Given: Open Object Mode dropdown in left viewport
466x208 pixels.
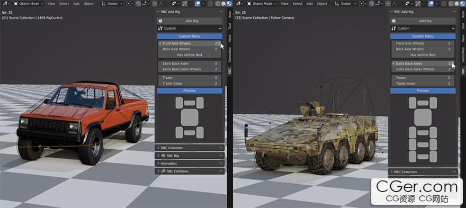Looking at the screenshot, I should (x=29, y=4).
